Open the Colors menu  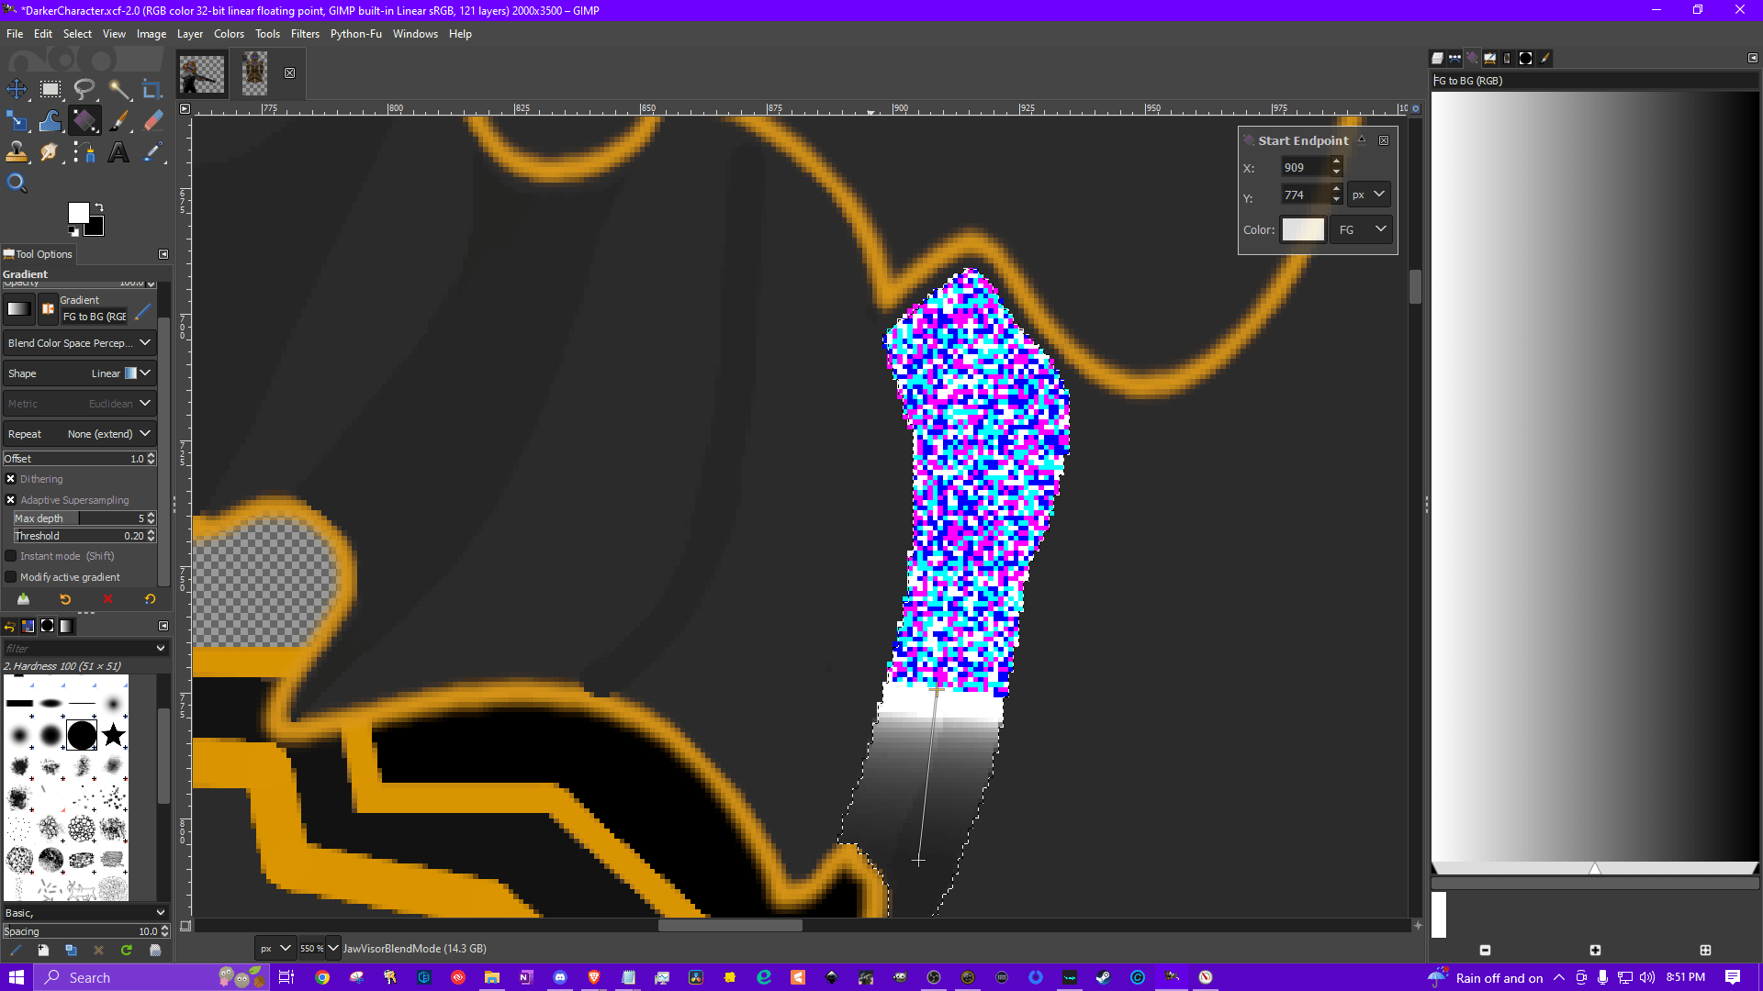pos(229,34)
